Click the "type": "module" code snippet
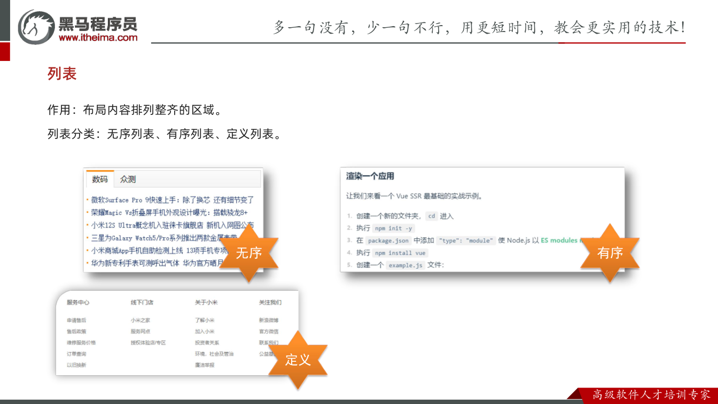 466,240
